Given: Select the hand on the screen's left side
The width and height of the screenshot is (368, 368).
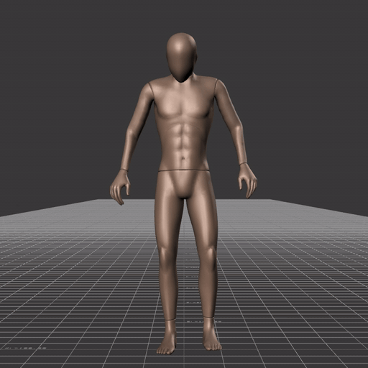Looking at the screenshot, I should [x=120, y=187].
